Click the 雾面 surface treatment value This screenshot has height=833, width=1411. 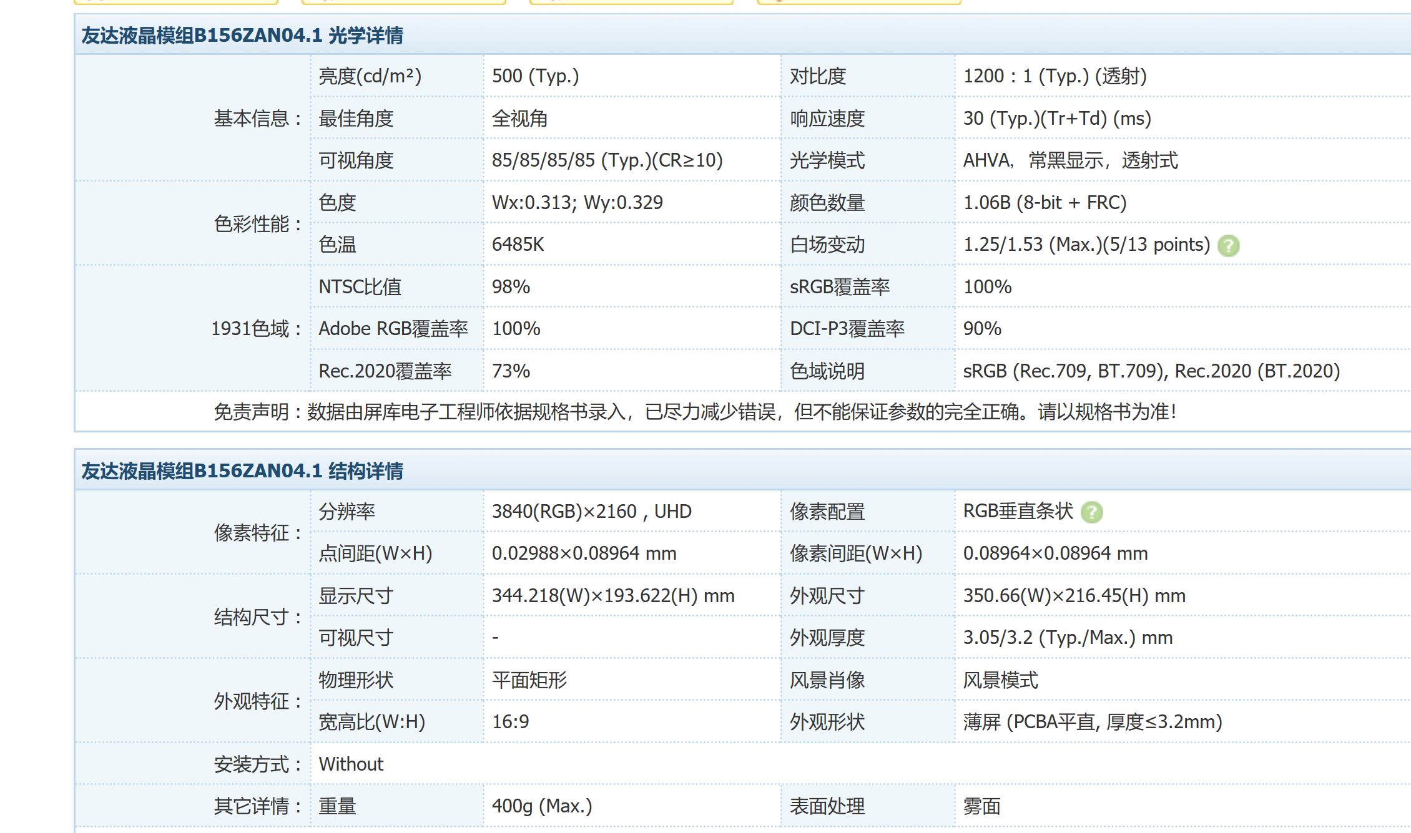click(x=981, y=806)
